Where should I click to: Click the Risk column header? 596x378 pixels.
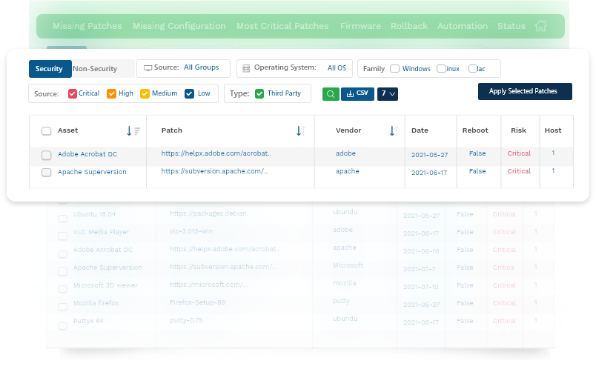(518, 130)
